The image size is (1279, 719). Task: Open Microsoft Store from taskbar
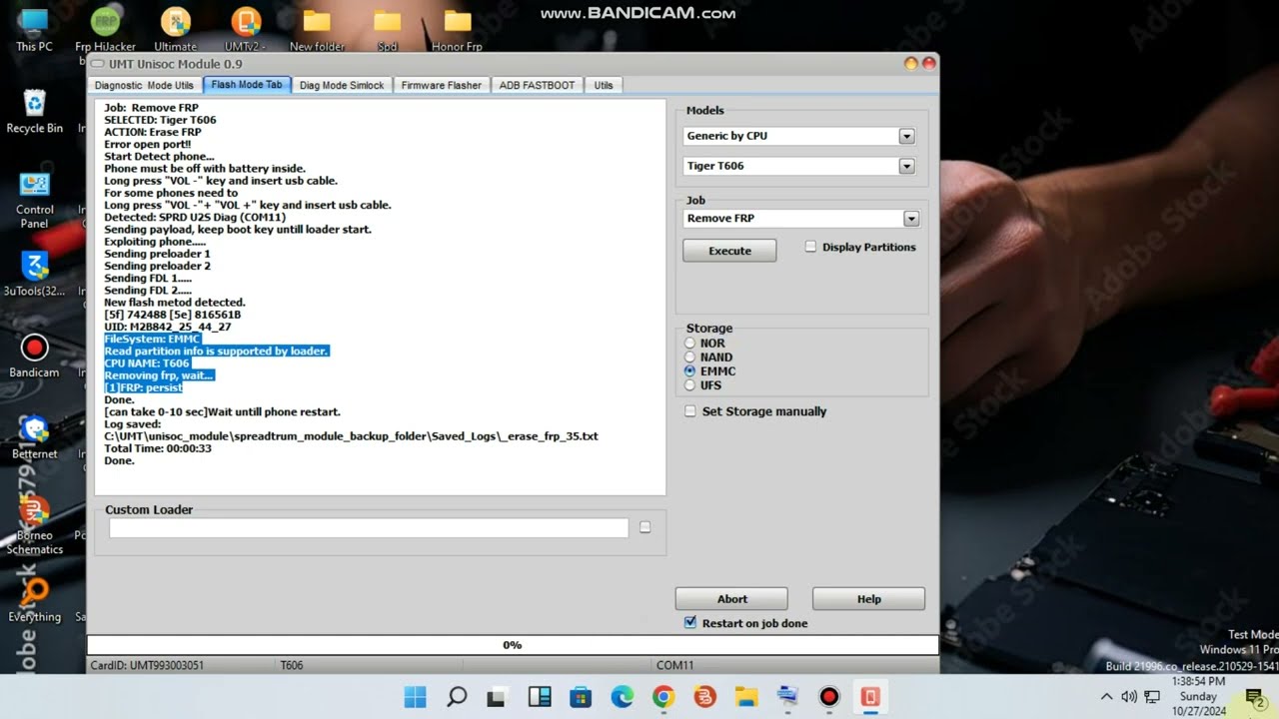pos(581,697)
